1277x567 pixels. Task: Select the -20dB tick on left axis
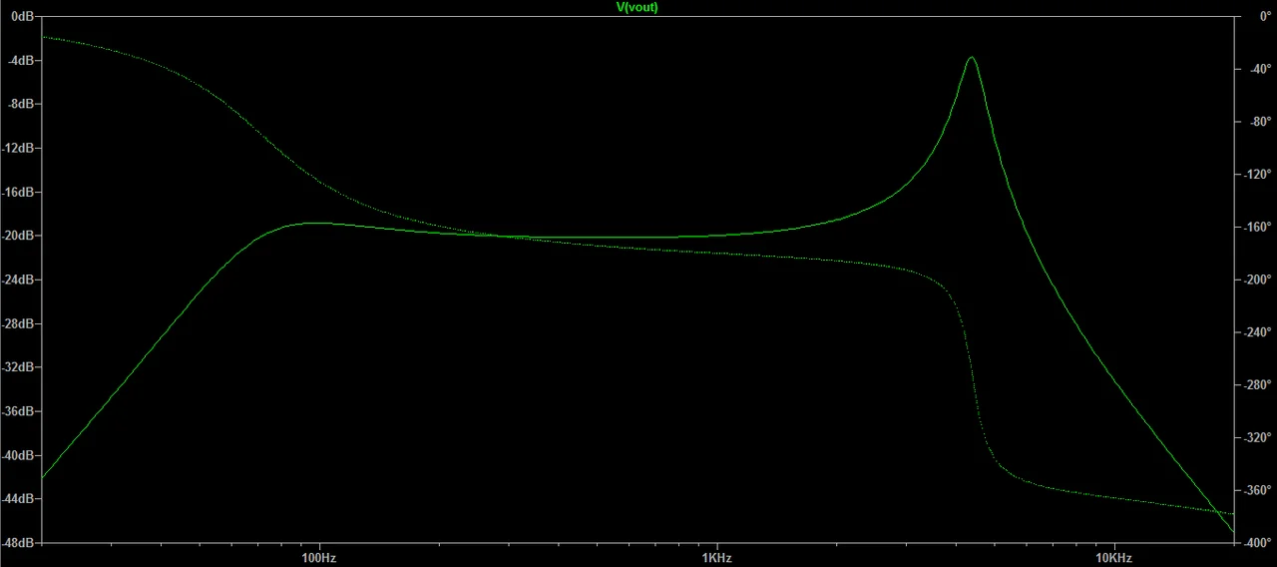19,236
